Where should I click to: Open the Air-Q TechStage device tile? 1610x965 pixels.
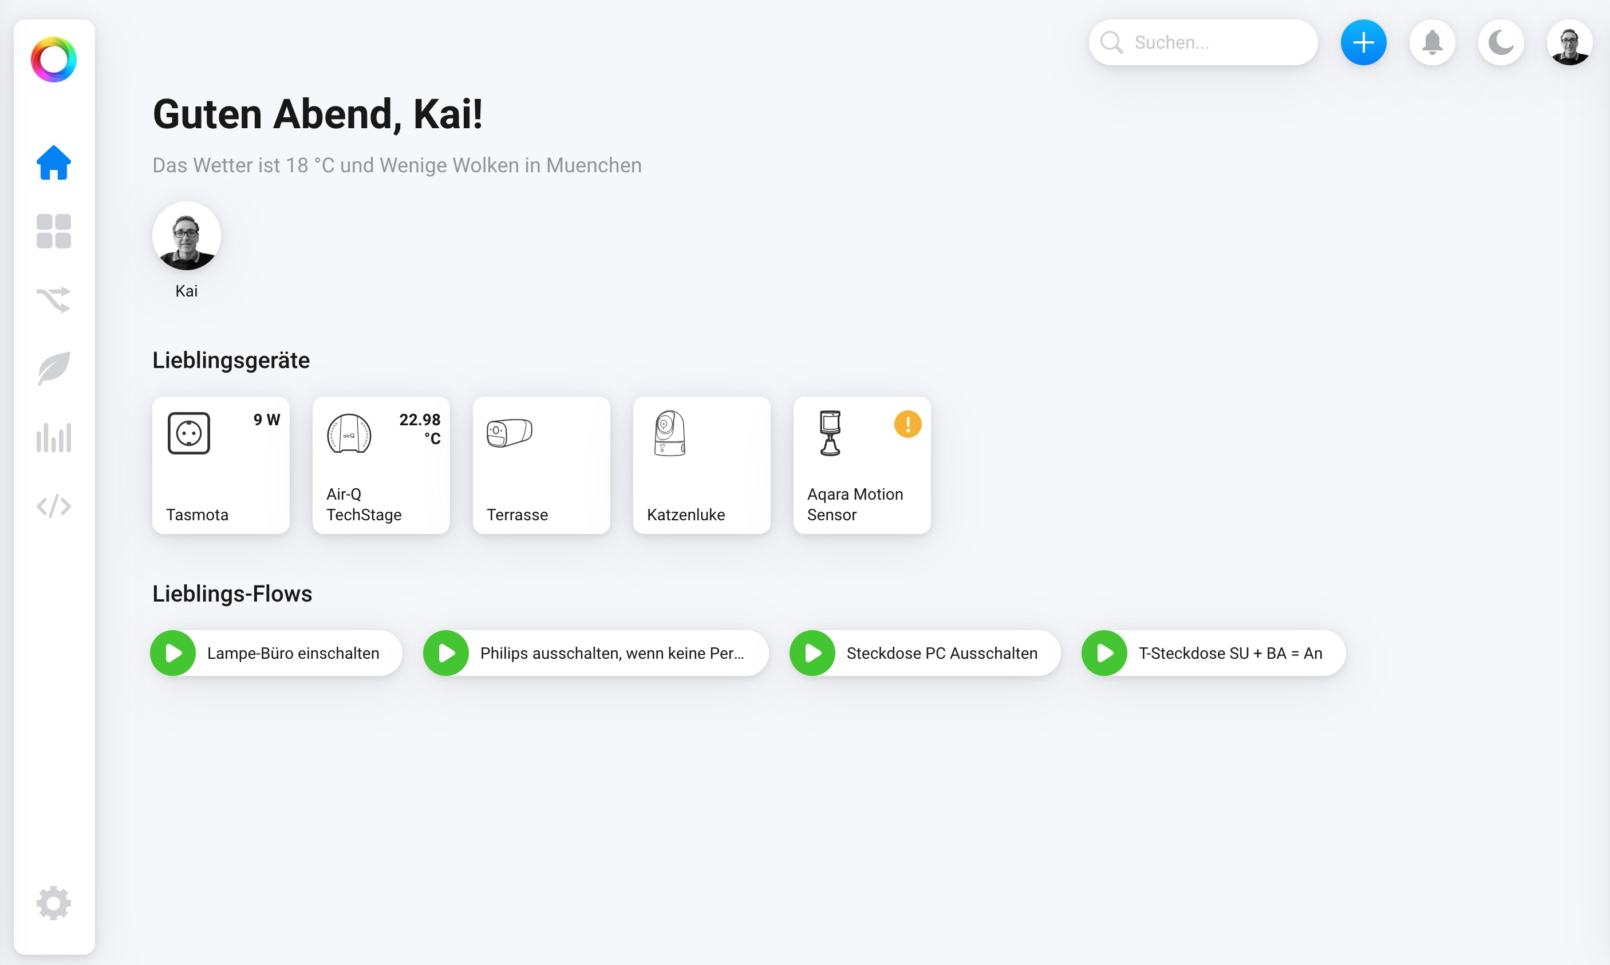(x=381, y=465)
